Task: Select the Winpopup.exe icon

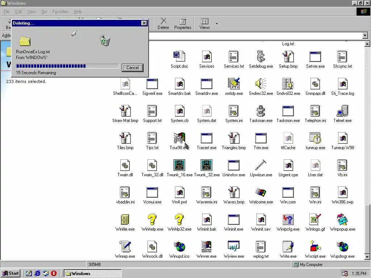Action: (x=342, y=219)
